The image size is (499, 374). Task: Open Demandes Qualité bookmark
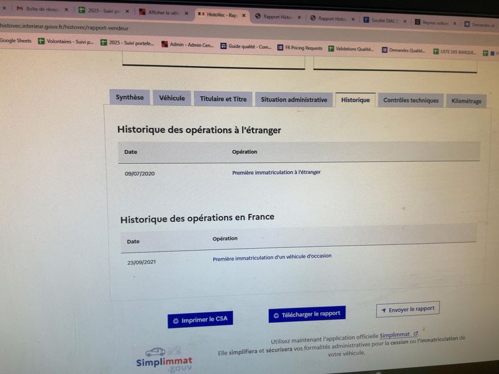click(x=404, y=50)
